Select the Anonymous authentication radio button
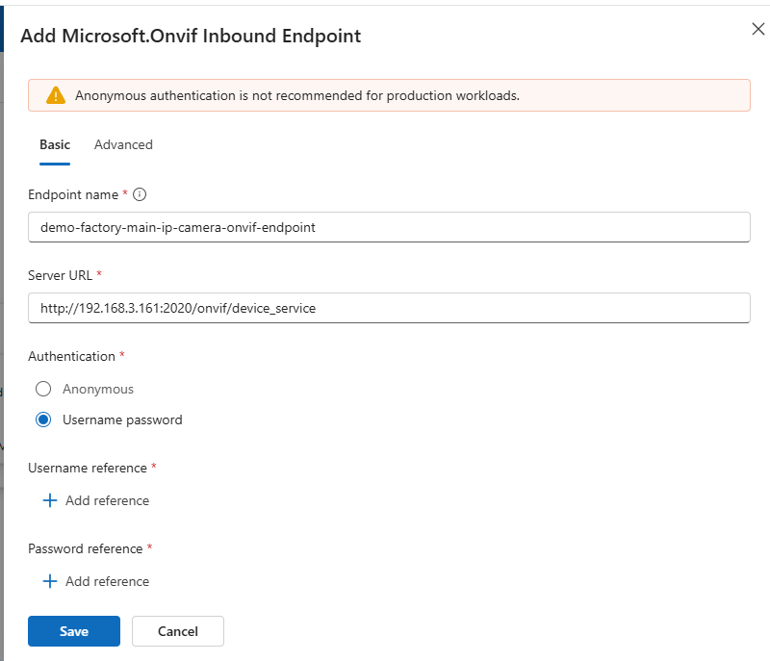 pyautogui.click(x=43, y=389)
